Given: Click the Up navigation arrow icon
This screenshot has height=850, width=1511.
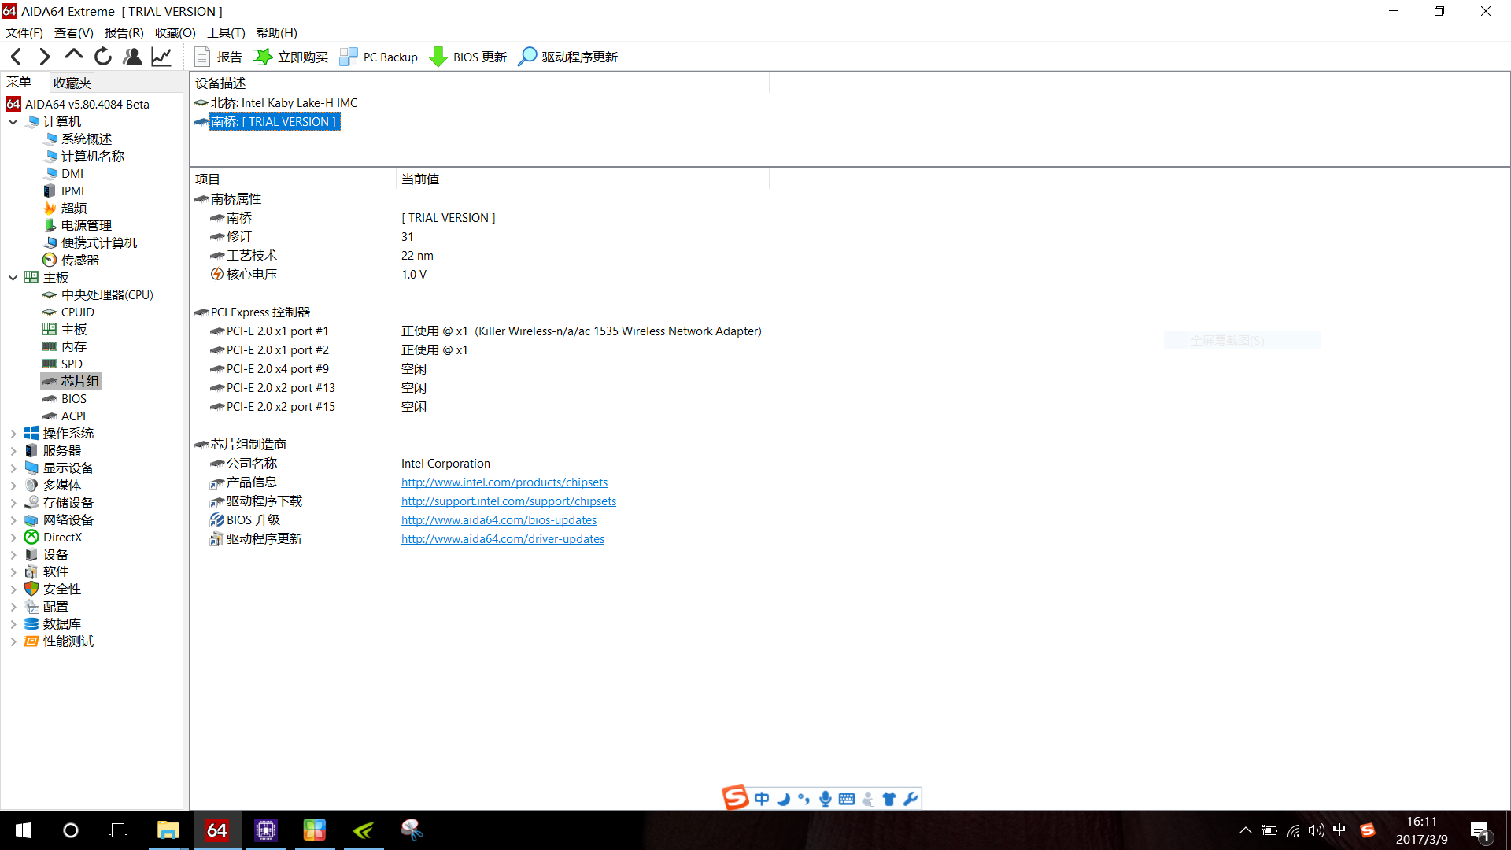Looking at the screenshot, I should point(74,55).
